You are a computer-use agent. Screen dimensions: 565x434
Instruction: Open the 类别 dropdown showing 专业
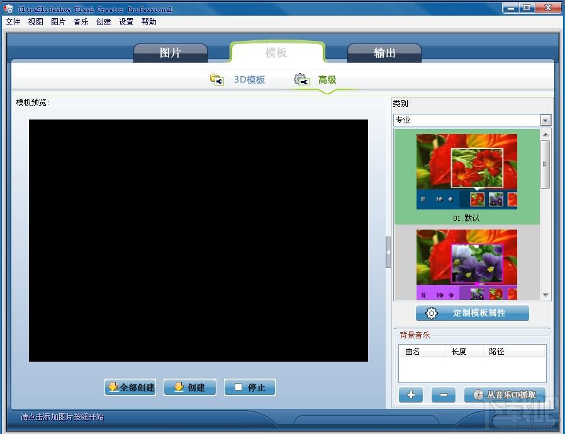click(545, 120)
